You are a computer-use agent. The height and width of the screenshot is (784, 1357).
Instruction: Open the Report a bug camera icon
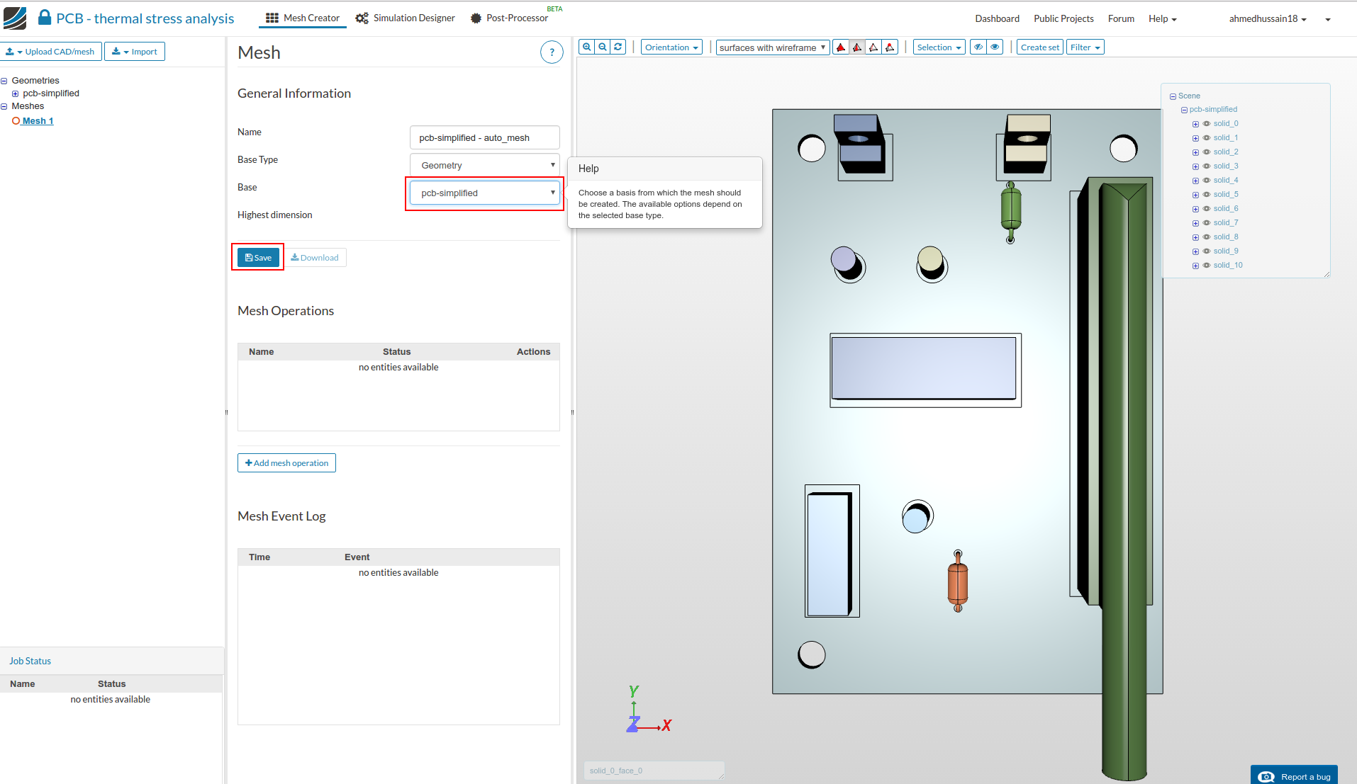click(x=1266, y=777)
